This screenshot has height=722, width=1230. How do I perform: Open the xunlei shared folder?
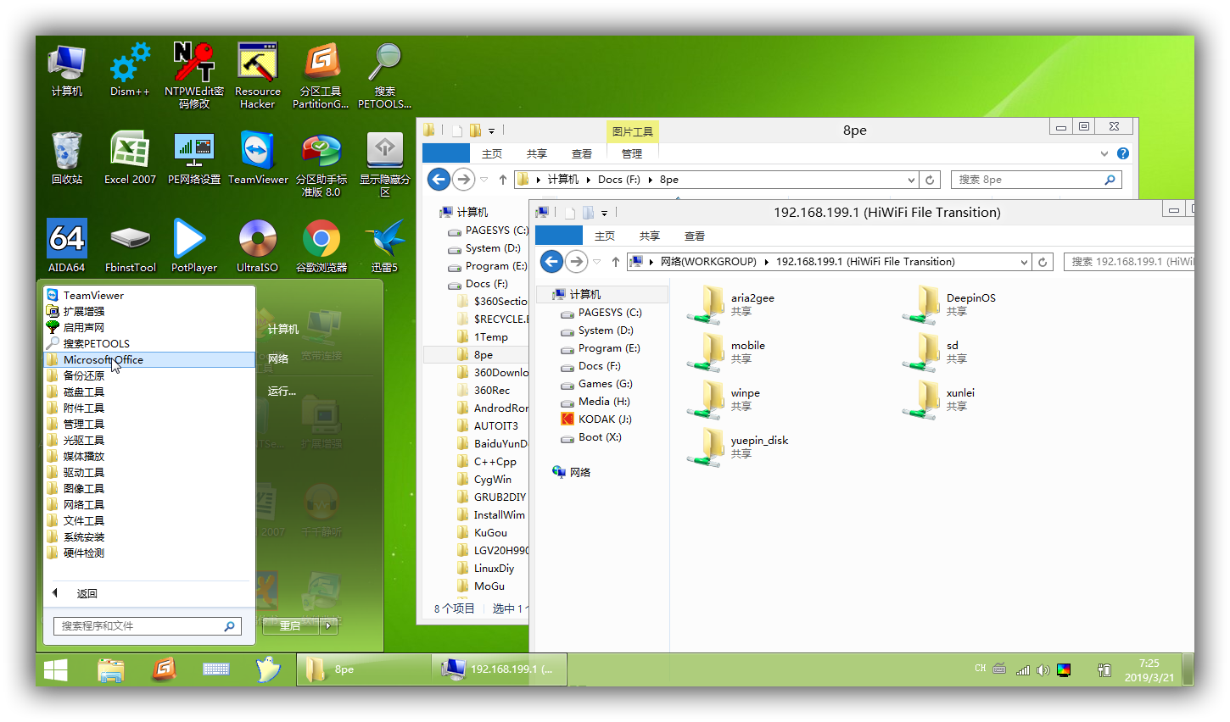pyautogui.click(x=938, y=399)
